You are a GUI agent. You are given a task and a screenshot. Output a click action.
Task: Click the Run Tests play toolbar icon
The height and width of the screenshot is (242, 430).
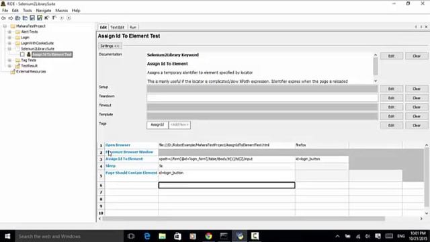click(61, 18)
